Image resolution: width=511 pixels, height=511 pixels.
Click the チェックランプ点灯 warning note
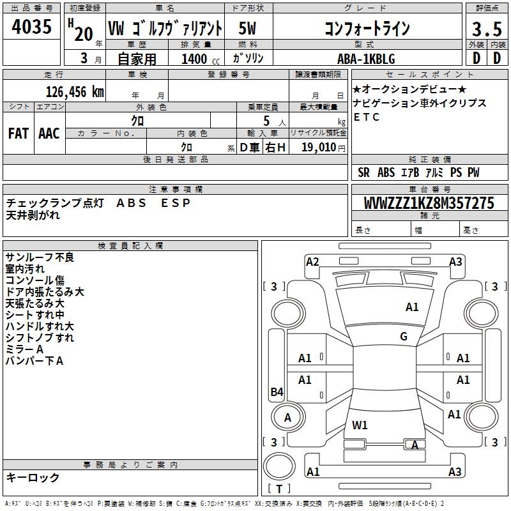point(55,203)
